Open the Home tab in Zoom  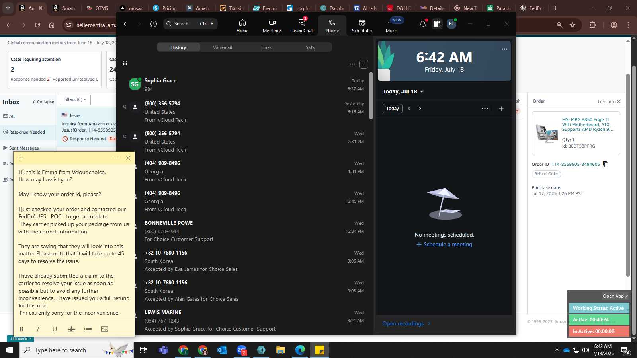point(242,26)
